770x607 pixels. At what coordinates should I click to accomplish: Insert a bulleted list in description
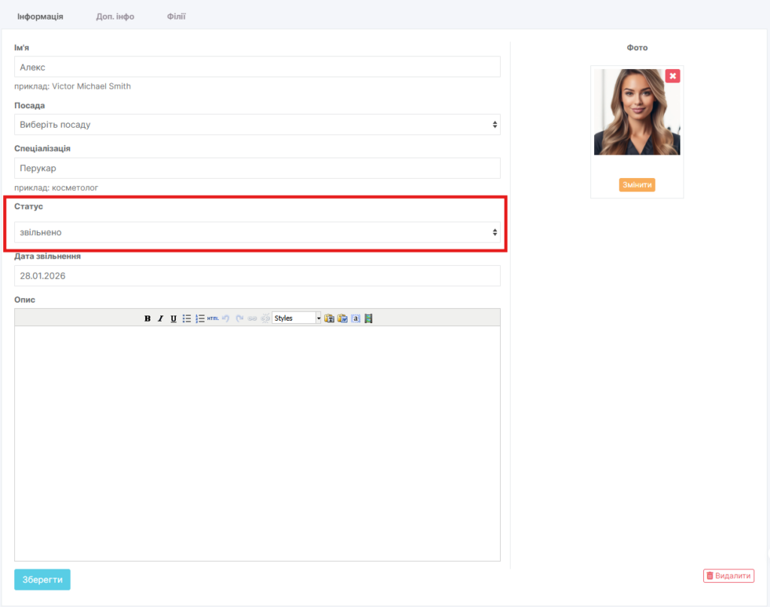(x=186, y=319)
